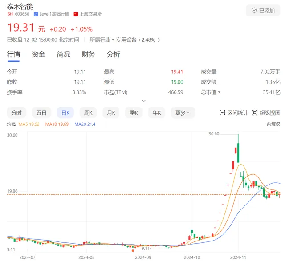Image resolution: width=285 pixels, height=261 pixels.
Task: Open the 更多 chart period dropdown
Action: pos(183,113)
